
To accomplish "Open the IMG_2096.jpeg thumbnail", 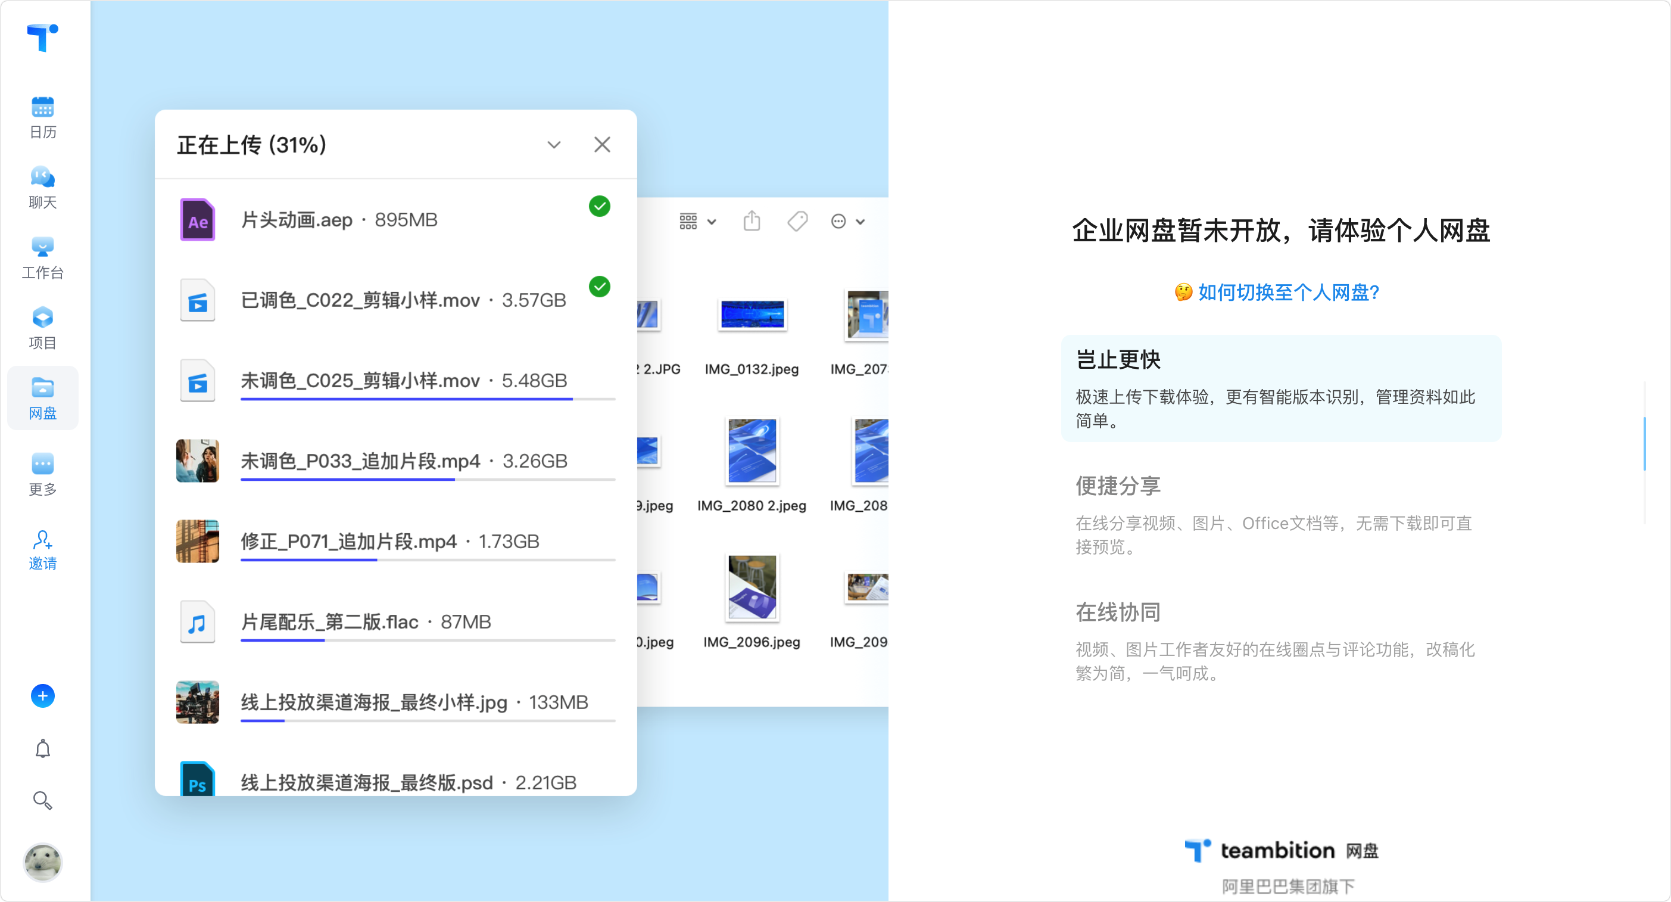I will 752,587.
